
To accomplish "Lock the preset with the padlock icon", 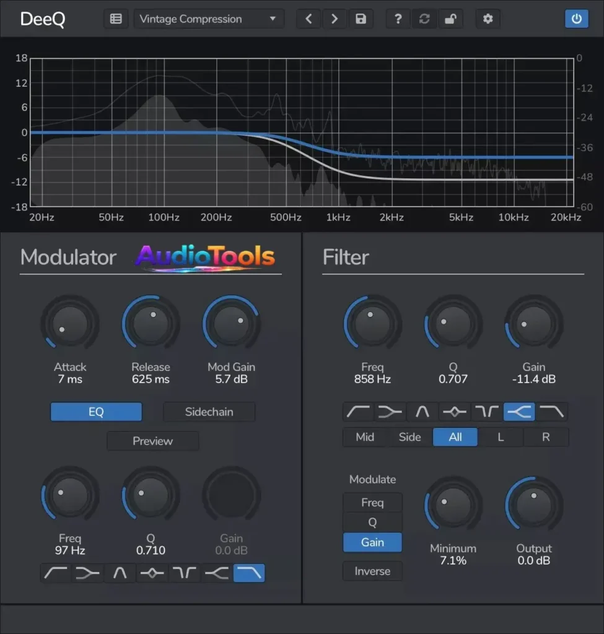I will (x=450, y=19).
